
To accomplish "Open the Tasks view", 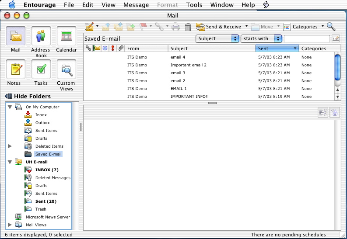I will (41, 69).
